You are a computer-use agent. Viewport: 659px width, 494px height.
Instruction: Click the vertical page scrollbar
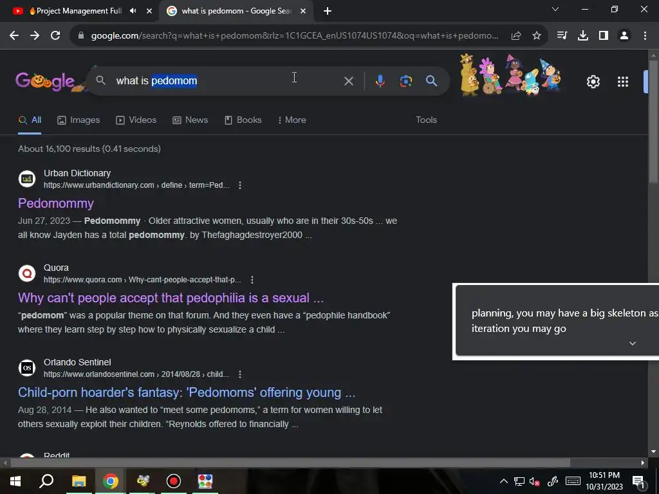click(x=653, y=122)
